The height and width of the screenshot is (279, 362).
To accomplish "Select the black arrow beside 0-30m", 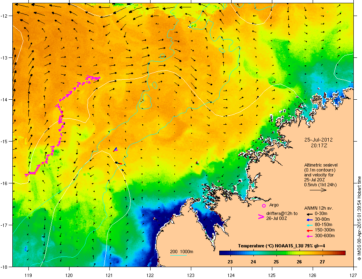I will (310, 214).
